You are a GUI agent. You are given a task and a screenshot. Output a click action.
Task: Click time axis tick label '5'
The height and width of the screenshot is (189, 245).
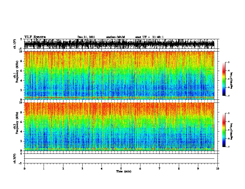(121, 169)
